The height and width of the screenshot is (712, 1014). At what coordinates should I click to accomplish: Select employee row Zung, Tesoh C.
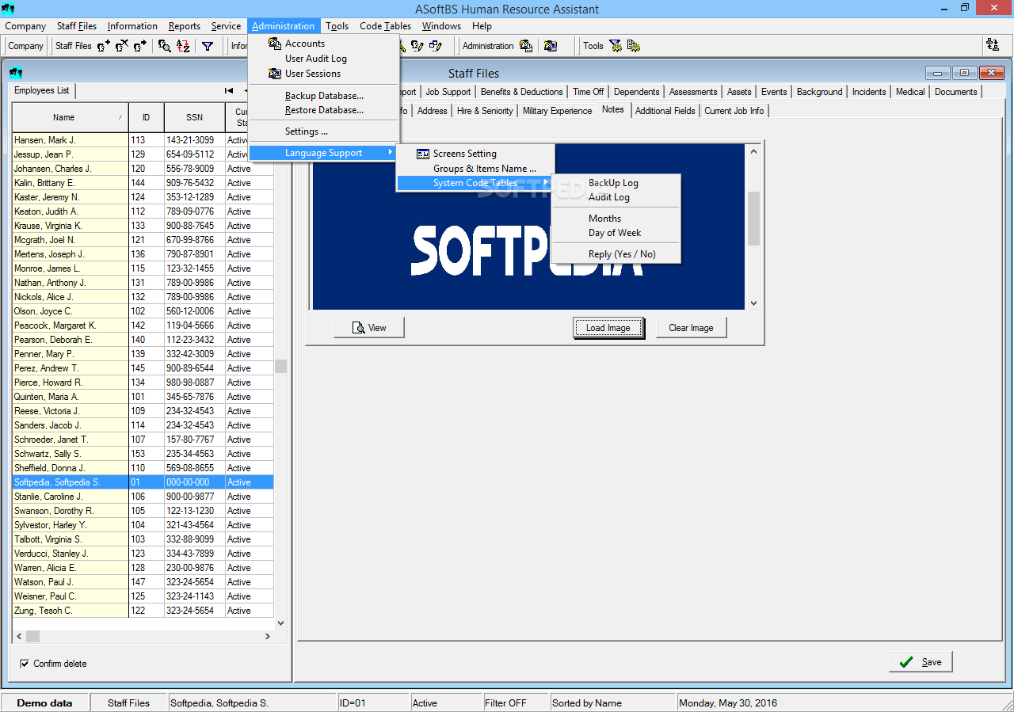point(143,611)
